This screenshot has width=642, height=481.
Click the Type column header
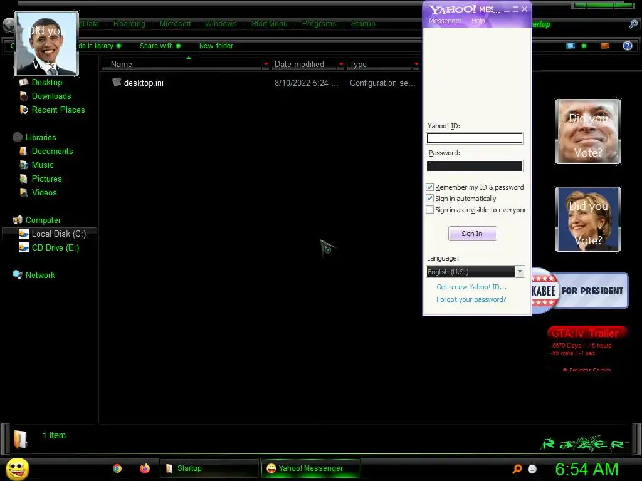tap(383, 64)
